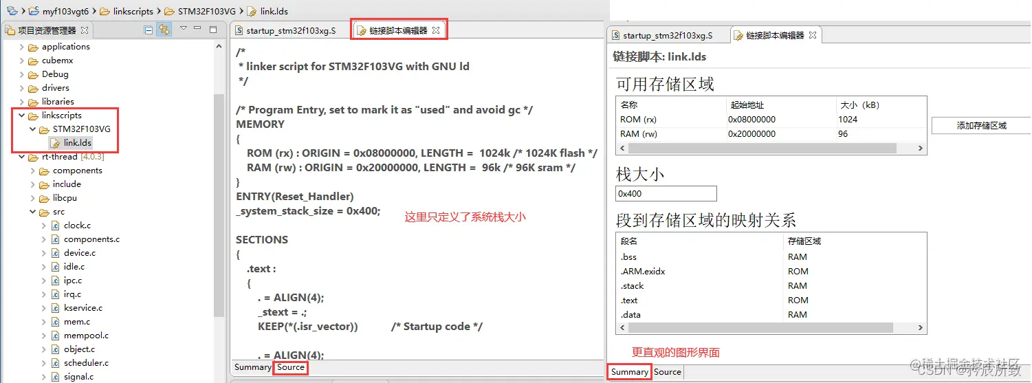
Task: Select the .ARM.exidx section row
Action: click(x=771, y=272)
